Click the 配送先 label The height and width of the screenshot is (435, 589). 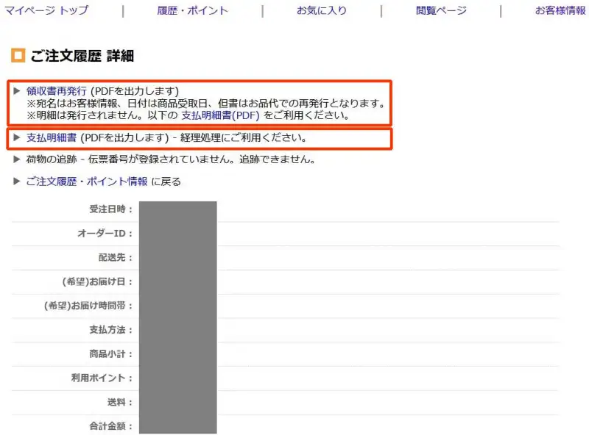coord(116,257)
